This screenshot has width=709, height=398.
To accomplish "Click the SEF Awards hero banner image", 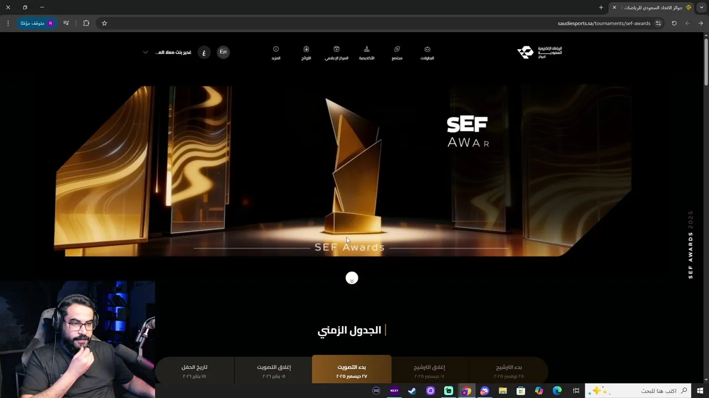I will (343, 171).
